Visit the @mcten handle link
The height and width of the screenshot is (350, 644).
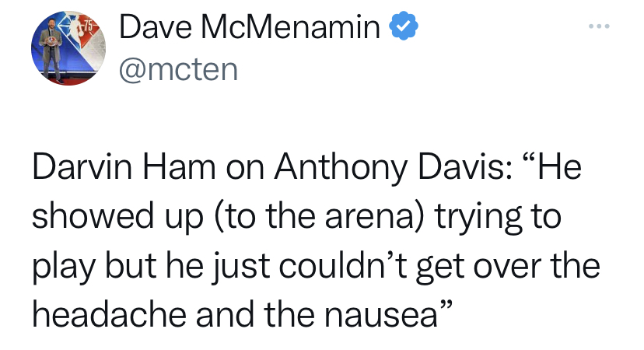178,69
